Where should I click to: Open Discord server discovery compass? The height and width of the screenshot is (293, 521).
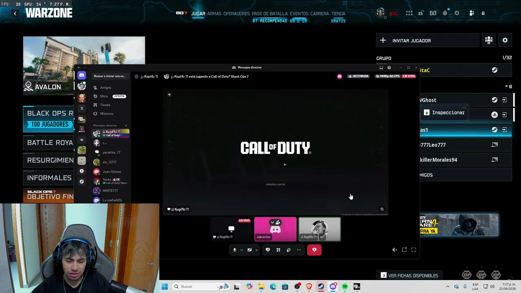click(x=82, y=181)
